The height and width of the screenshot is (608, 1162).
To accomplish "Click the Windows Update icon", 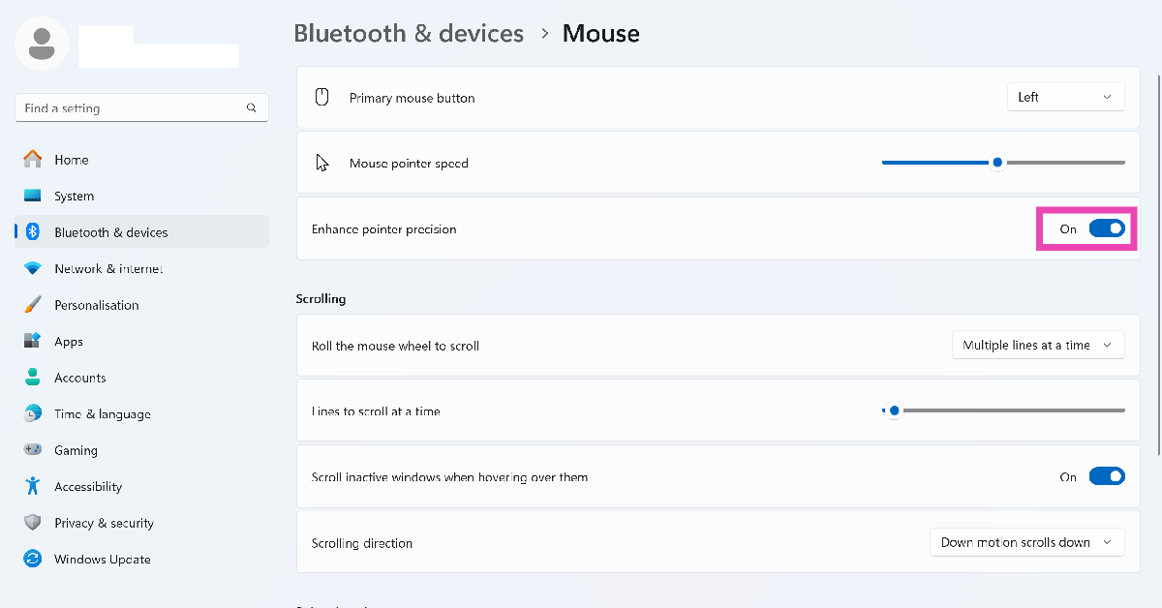I will (33, 560).
